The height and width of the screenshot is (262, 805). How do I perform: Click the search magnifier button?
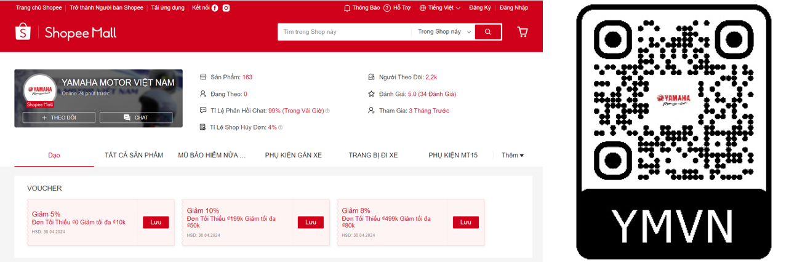pos(488,32)
